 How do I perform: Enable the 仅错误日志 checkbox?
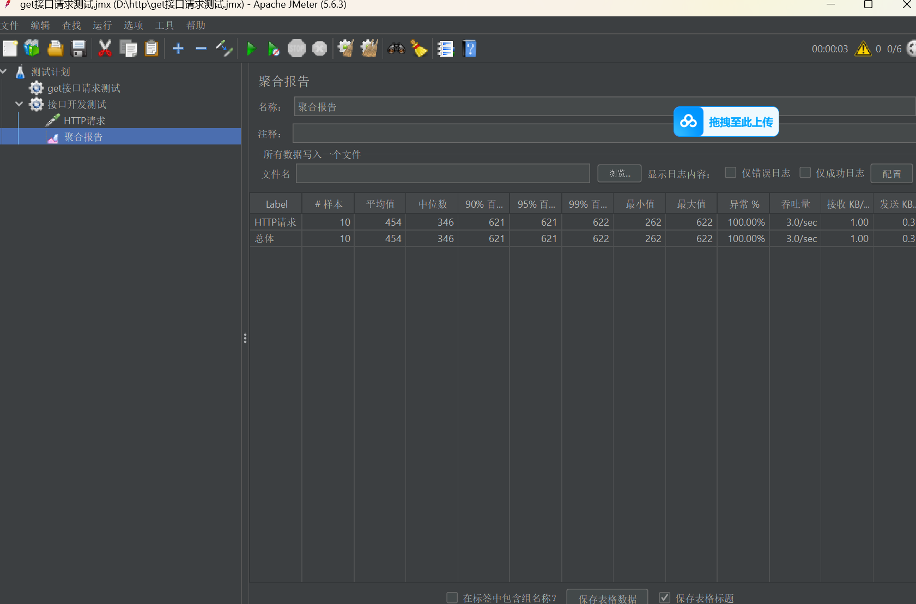point(731,173)
